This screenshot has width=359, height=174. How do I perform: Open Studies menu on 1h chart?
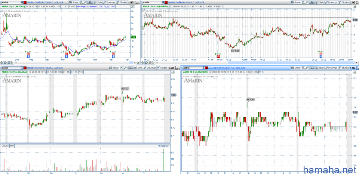[344, 2]
